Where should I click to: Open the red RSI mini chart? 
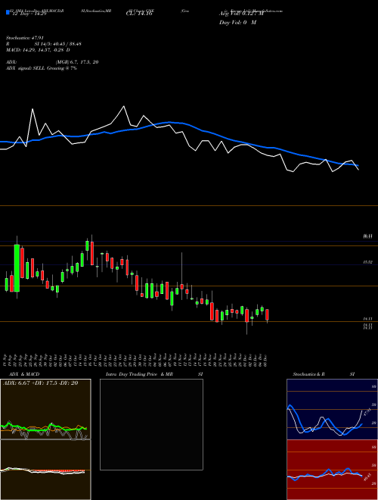[x=332, y=470]
